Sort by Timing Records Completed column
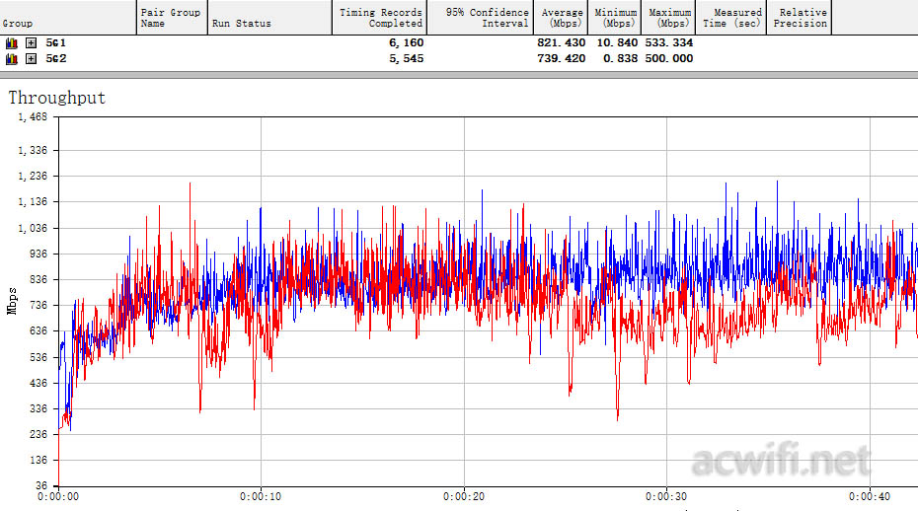The height and width of the screenshot is (511, 918). pyautogui.click(x=379, y=18)
